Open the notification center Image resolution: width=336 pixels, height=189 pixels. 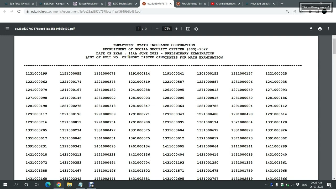point(329,185)
